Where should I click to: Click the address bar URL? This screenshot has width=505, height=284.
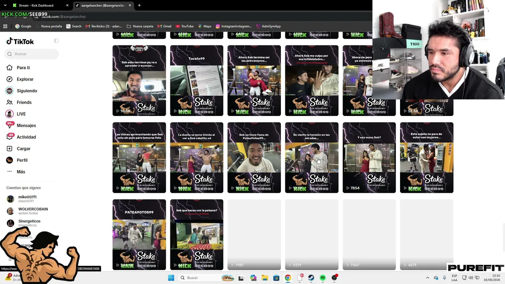64,17
